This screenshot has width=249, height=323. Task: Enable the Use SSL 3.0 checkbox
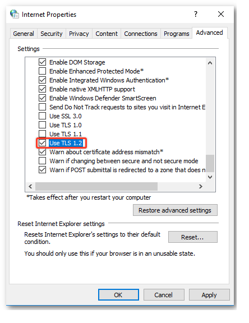tap(43, 116)
